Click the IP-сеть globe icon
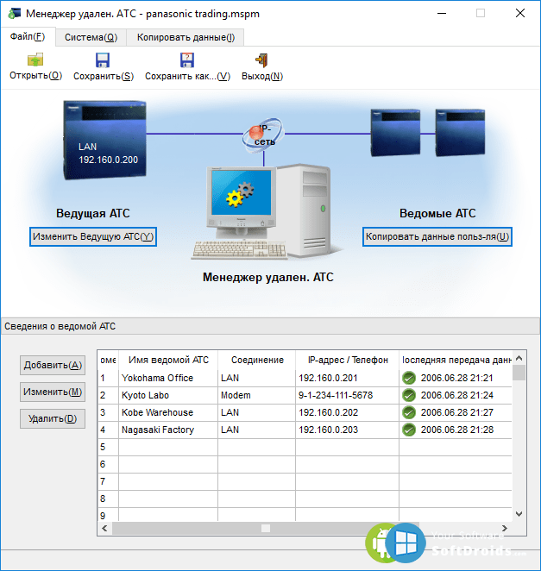Viewport: 541px width, 571px height. point(263,135)
